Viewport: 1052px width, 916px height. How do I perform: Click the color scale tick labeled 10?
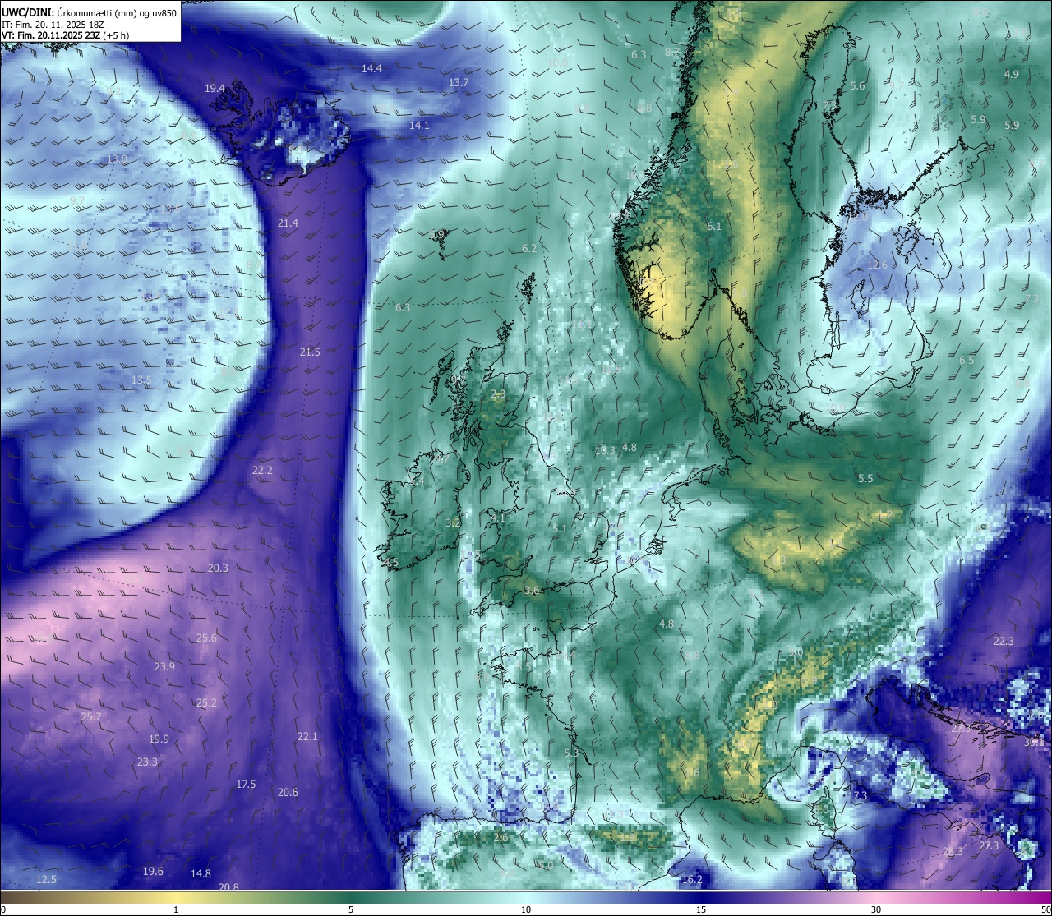526,909
